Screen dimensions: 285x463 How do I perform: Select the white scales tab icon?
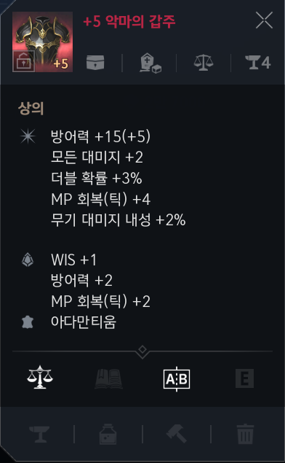tap(40, 378)
